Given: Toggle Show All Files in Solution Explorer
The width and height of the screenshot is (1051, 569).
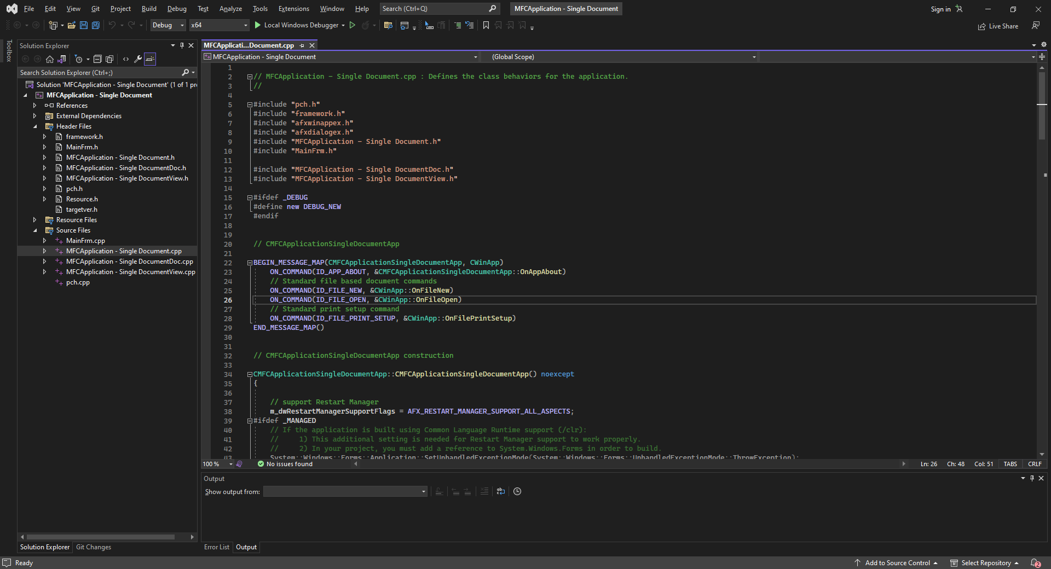Looking at the screenshot, I should pyautogui.click(x=109, y=59).
